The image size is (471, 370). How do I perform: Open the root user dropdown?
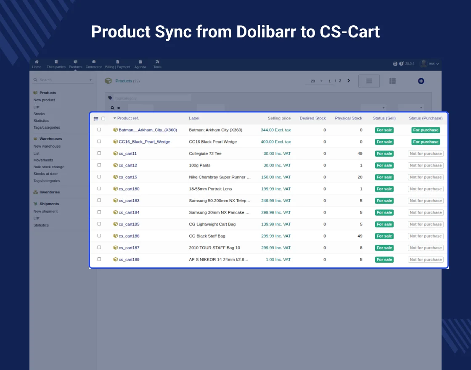click(429, 63)
